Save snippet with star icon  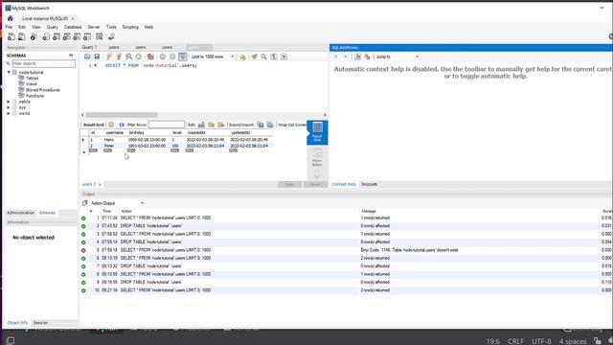(x=242, y=57)
